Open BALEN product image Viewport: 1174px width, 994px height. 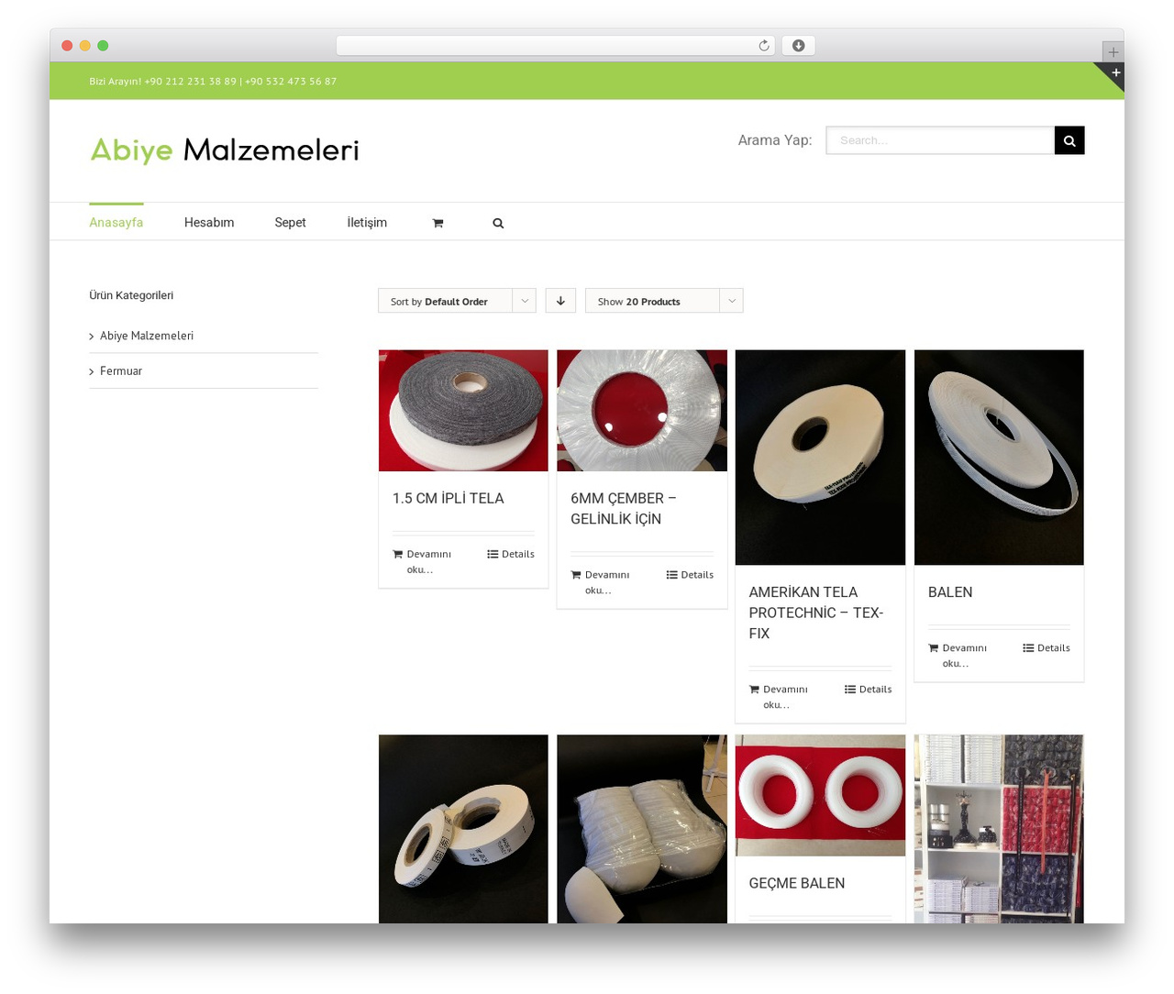(x=999, y=458)
